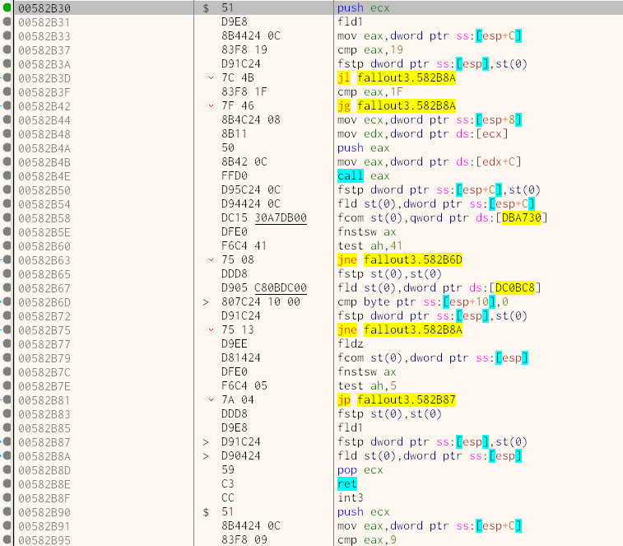Select the cmp eax,1F instruction

370,92
